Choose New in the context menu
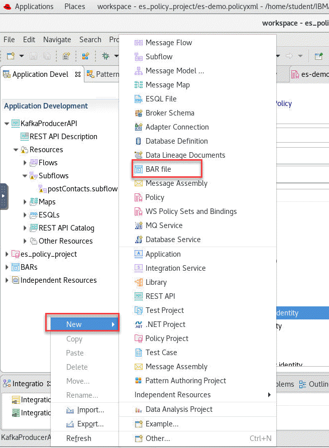 (74, 324)
